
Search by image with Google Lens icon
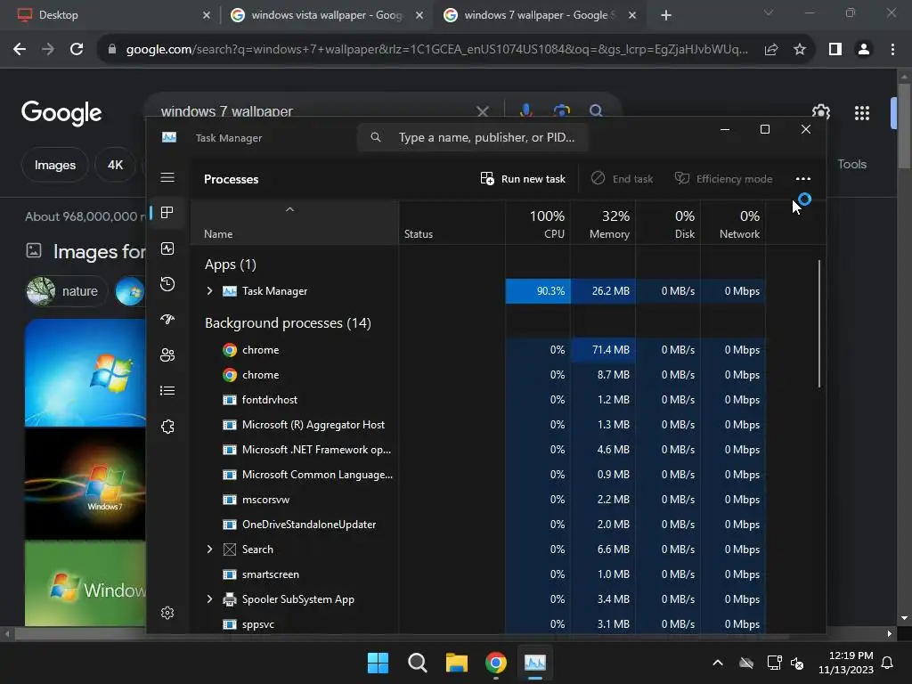562,110
